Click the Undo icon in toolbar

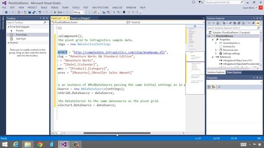click(40, 12)
